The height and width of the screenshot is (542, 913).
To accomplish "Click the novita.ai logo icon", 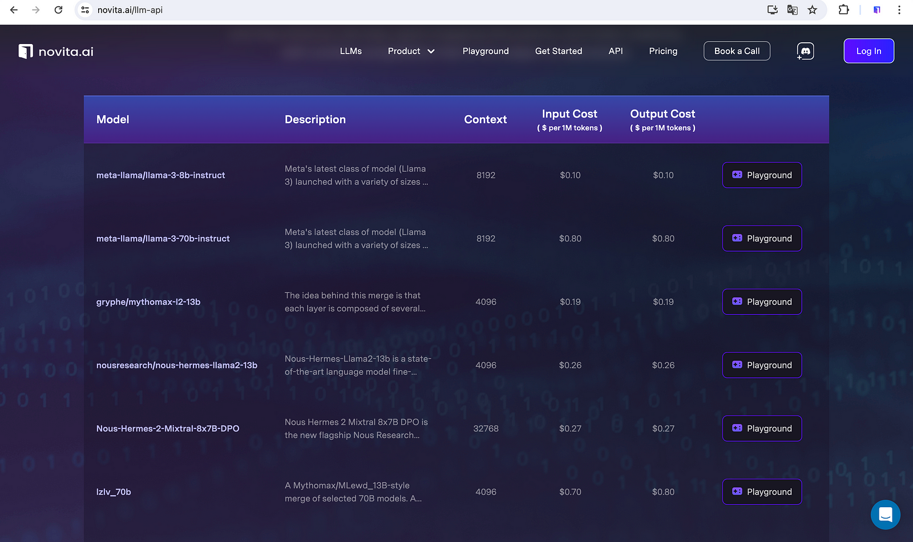I will 26,51.
